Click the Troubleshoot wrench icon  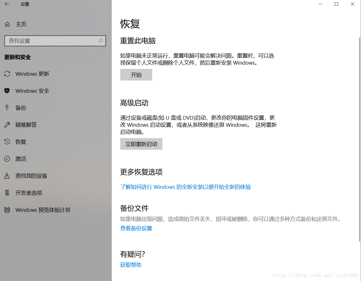click(x=7, y=125)
